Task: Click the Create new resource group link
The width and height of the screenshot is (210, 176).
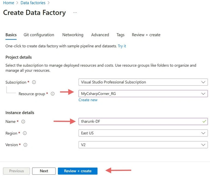Action: [x=88, y=100]
